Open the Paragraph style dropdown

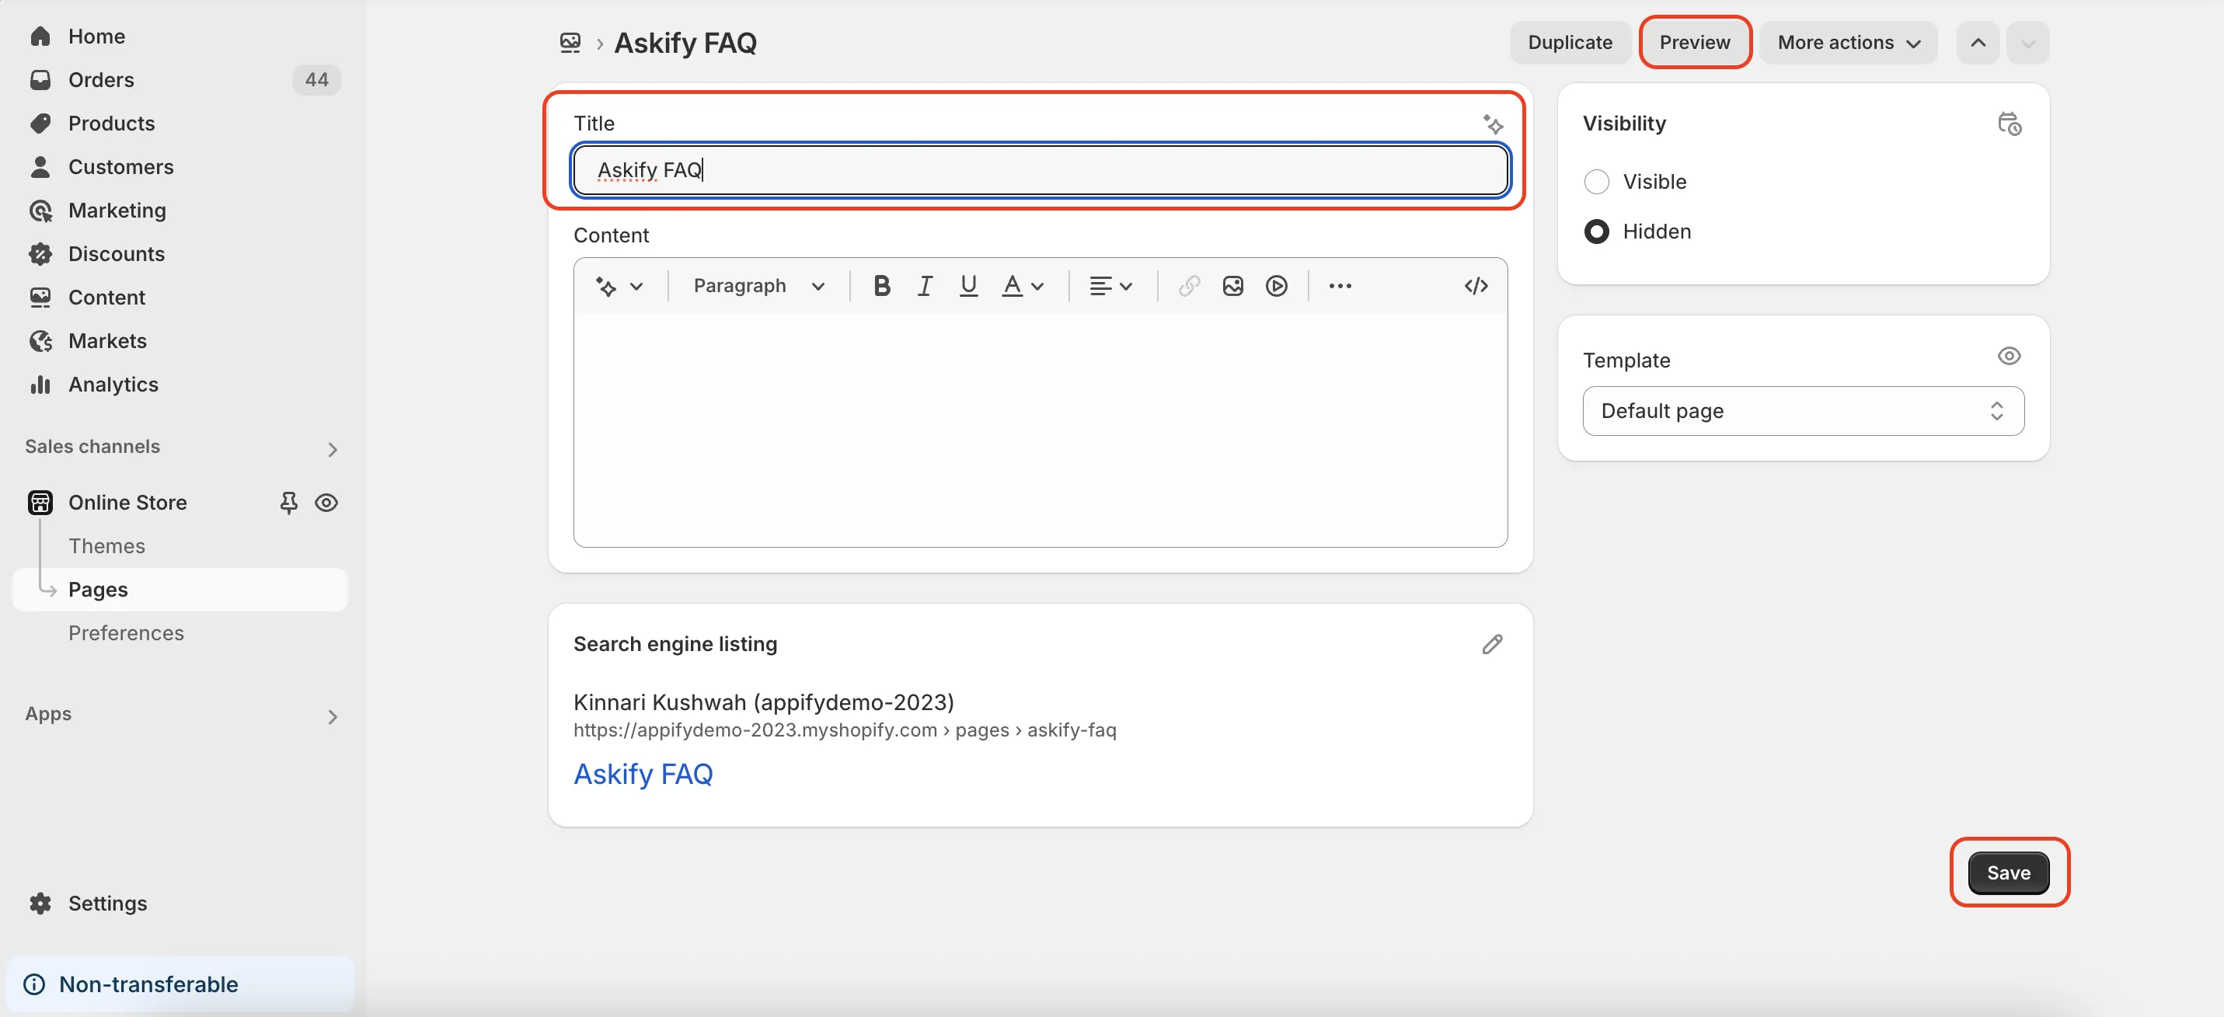[759, 286]
